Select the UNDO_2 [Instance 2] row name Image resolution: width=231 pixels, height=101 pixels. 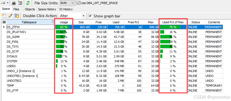(x=21, y=71)
